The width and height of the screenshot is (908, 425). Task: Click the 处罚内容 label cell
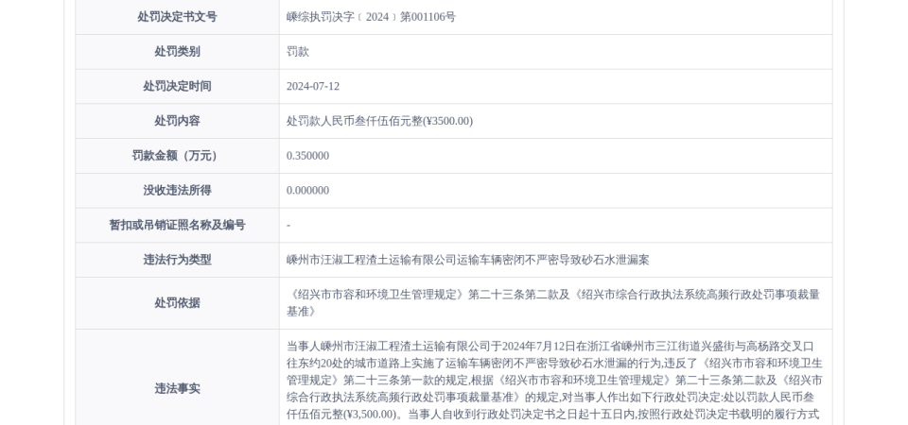point(177,121)
